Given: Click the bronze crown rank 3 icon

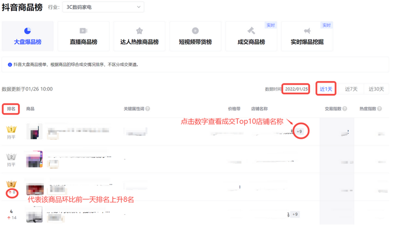Looking at the screenshot, I should click(x=11, y=184).
